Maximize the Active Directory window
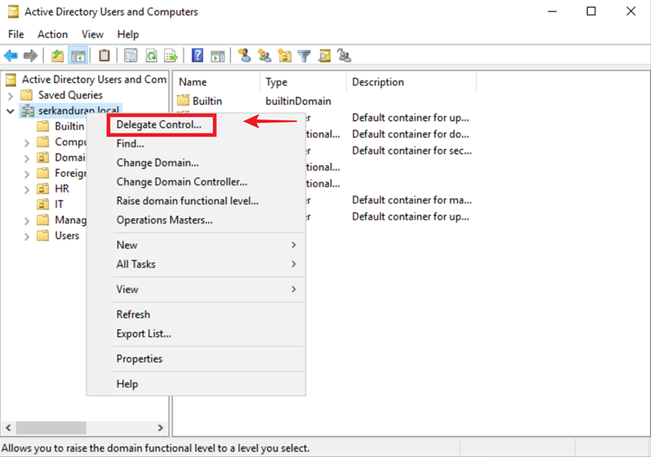 click(591, 11)
